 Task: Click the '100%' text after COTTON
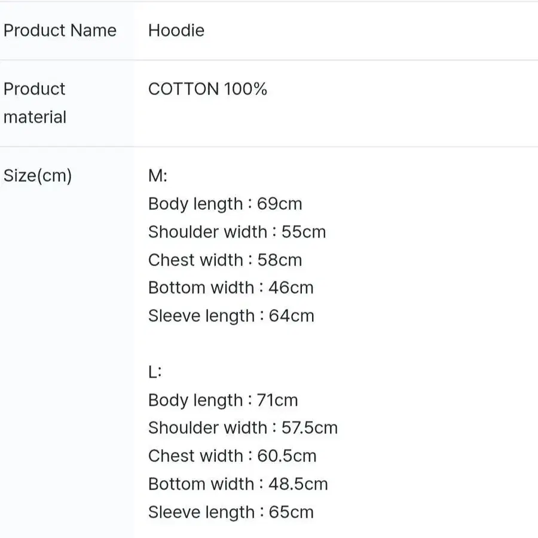[x=246, y=89]
